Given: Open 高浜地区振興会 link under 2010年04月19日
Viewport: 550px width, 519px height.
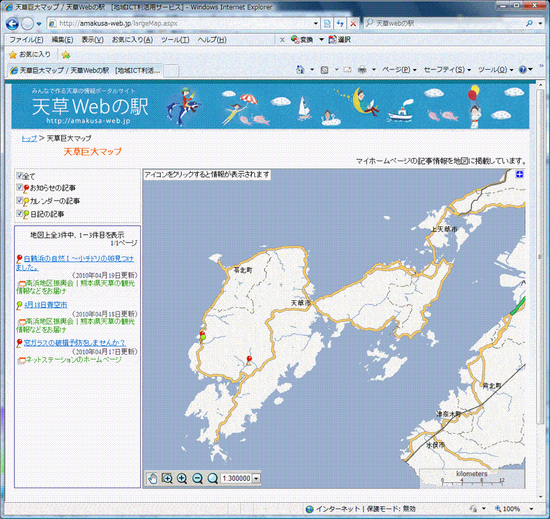Looking at the screenshot, I should (75, 287).
